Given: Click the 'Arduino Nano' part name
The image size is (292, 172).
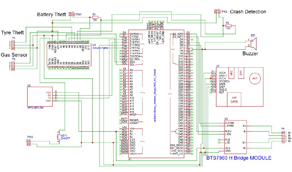Looking at the screenshot, I should point(100,48).
